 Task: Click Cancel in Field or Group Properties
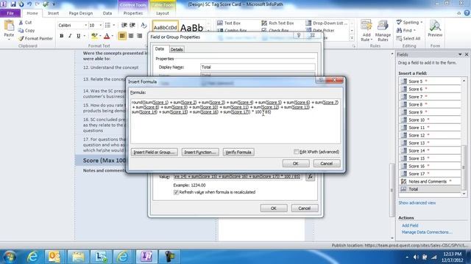tap(305, 208)
